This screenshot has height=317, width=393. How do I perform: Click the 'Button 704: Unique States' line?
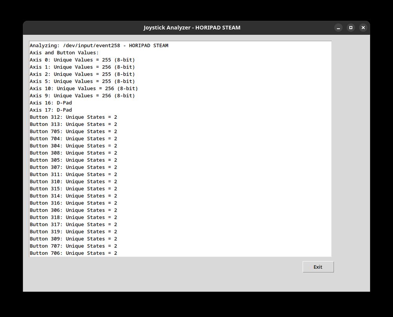click(73, 138)
